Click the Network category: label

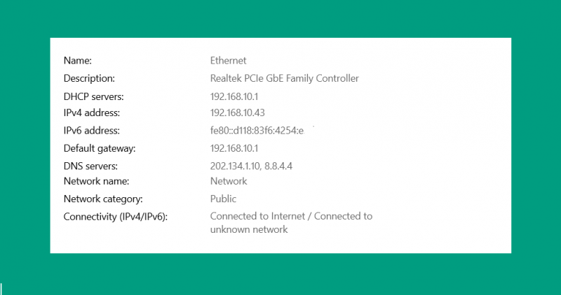(103, 199)
